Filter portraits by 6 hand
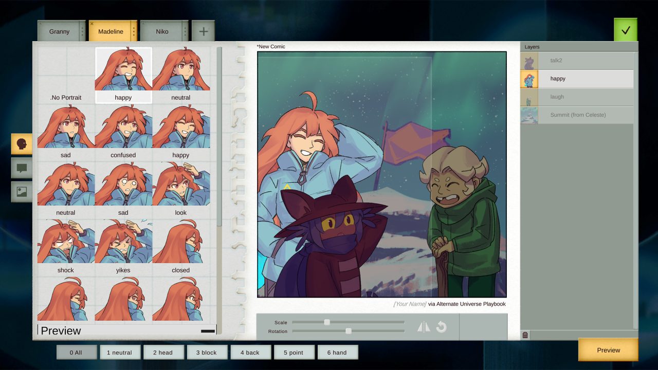Image resolution: width=658 pixels, height=370 pixels. [337, 353]
